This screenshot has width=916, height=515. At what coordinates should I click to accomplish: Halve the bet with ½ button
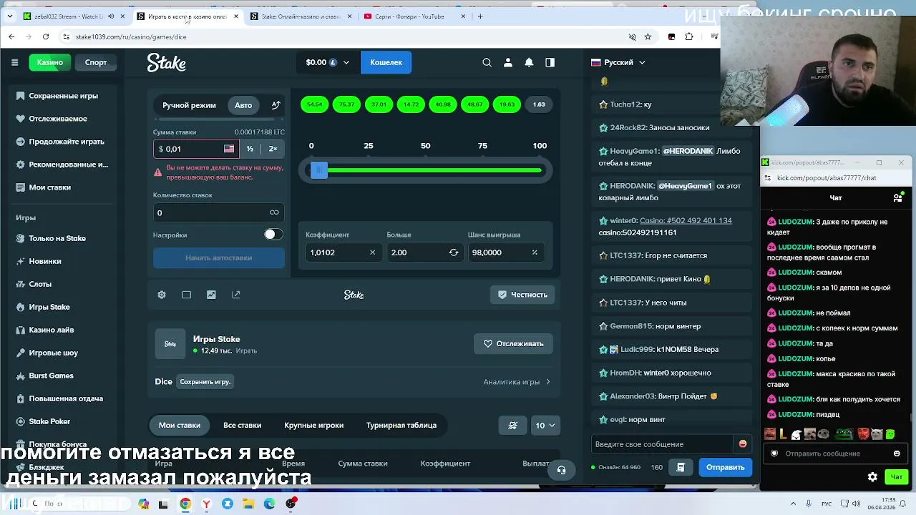tap(250, 149)
